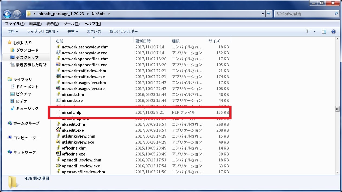Click the refresh button beside address bar
The width and height of the screenshot is (342, 192).
tap(269, 14)
